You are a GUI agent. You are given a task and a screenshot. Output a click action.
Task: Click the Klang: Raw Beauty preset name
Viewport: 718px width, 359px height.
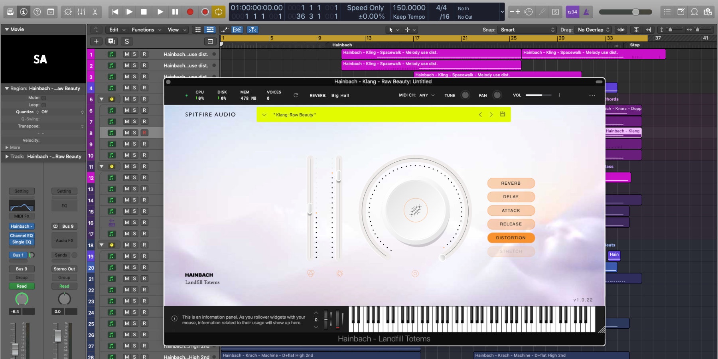point(294,115)
